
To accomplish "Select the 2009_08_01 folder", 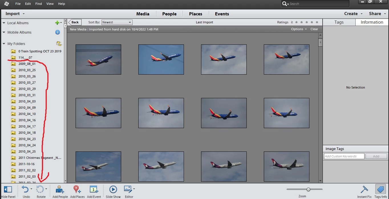I will 27,64.
